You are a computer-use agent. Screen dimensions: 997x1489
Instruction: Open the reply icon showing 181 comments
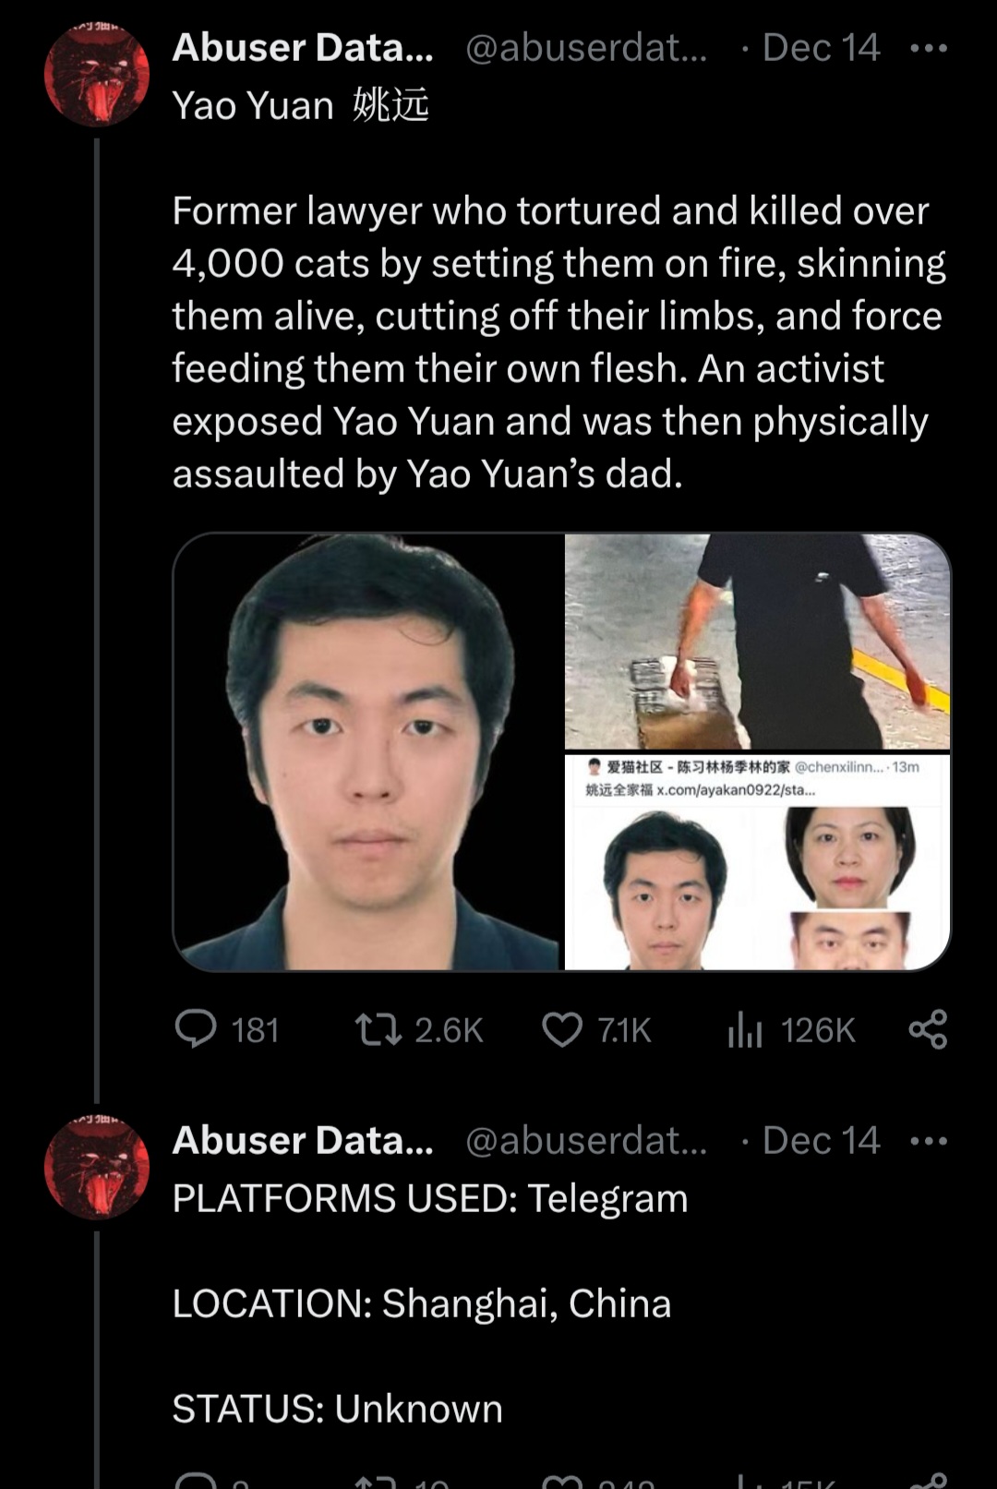tap(196, 1029)
